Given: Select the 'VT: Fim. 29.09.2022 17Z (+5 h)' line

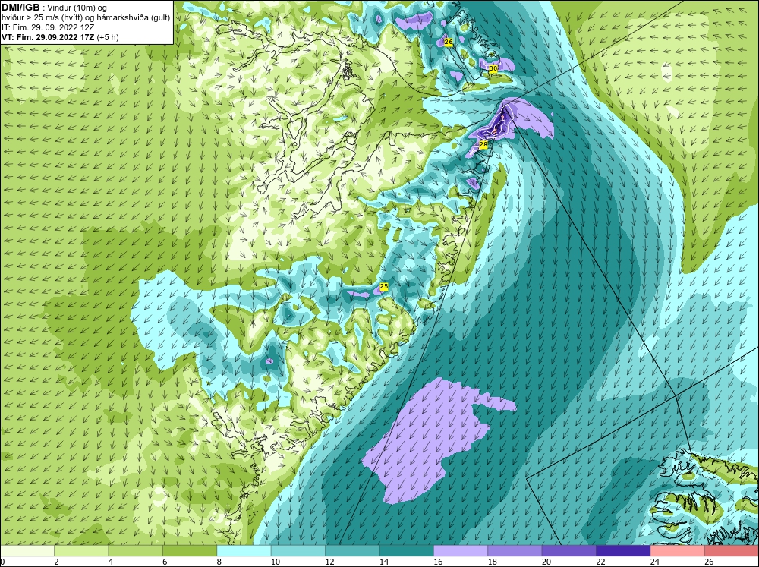Looking at the screenshot, I should tap(60, 37).
